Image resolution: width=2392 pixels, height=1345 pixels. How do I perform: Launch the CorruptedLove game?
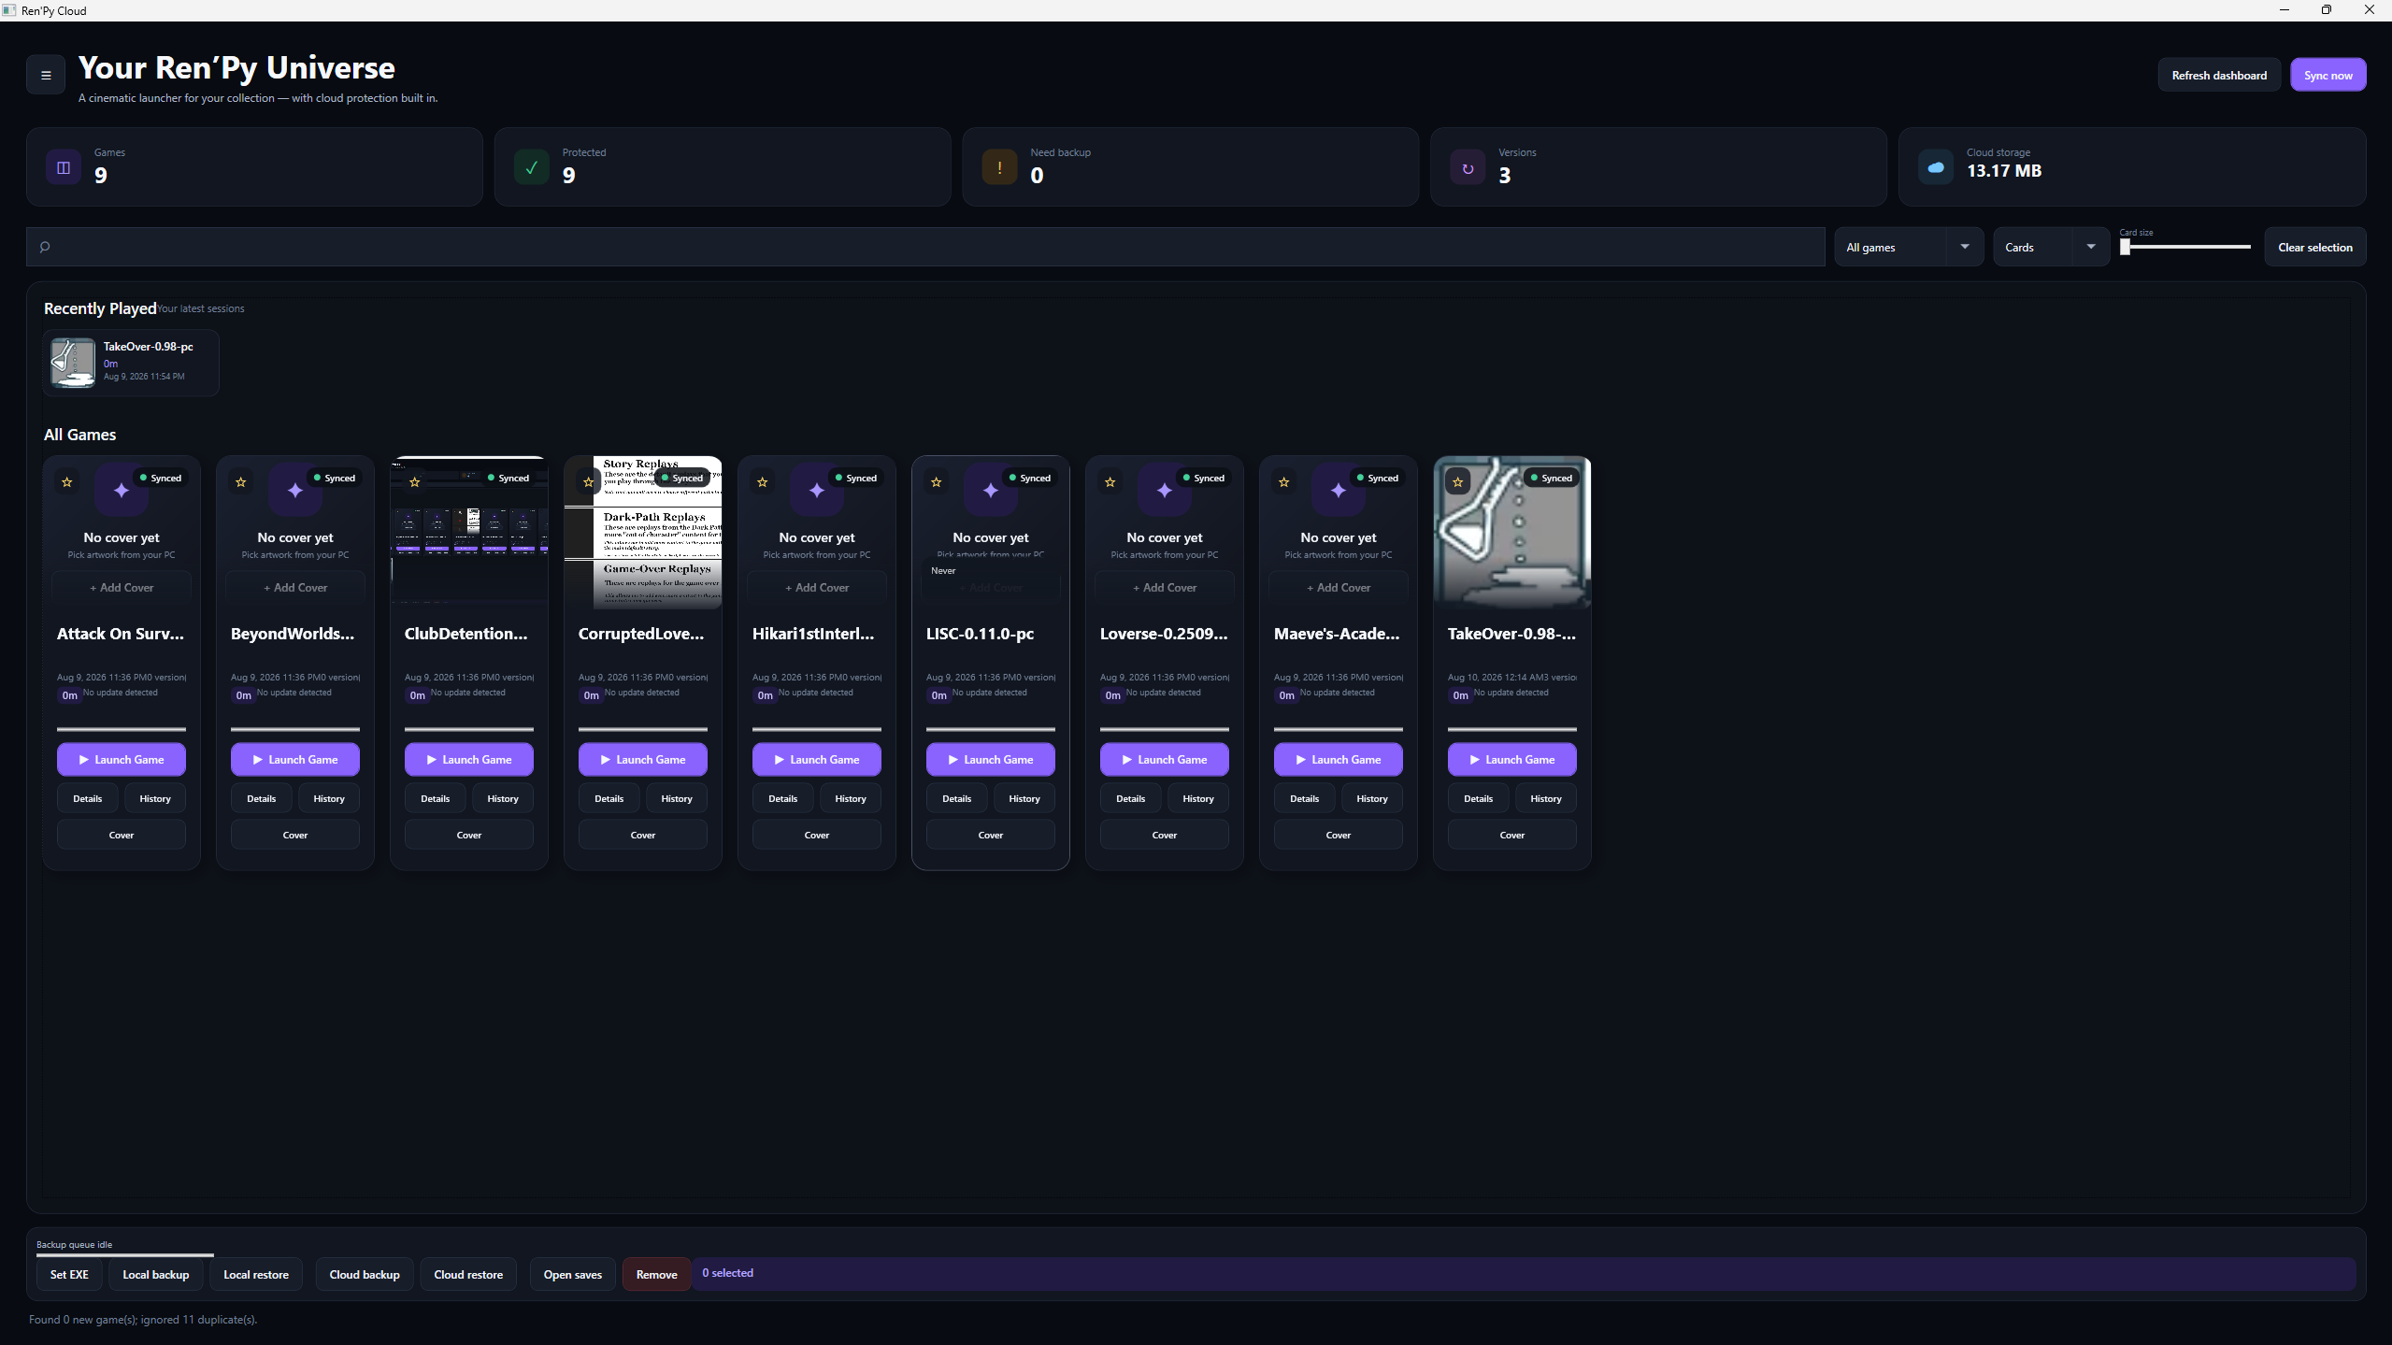(643, 760)
